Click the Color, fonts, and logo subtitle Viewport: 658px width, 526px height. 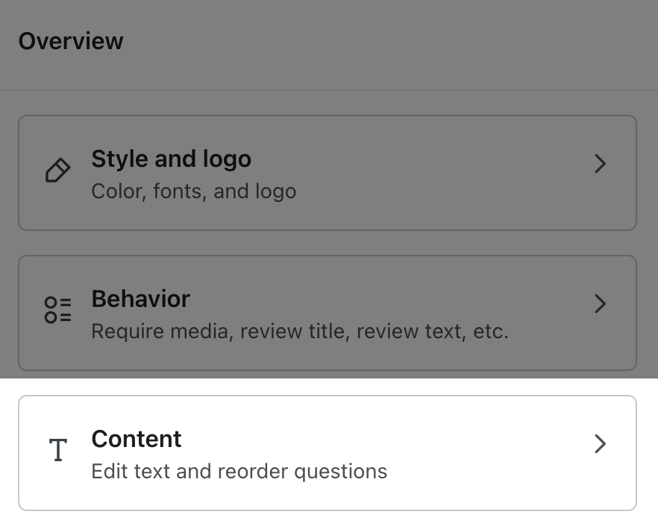[x=193, y=191]
